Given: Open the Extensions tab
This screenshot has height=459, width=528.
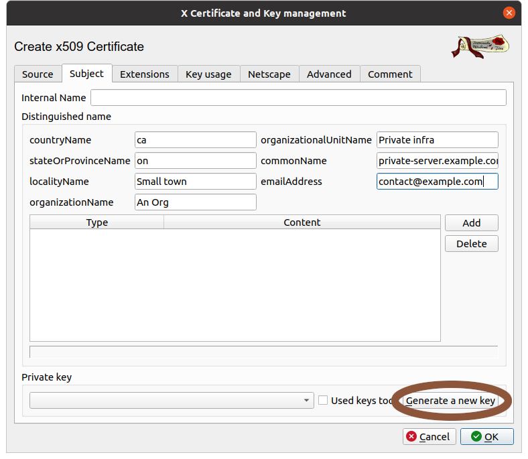Looking at the screenshot, I should [x=145, y=74].
